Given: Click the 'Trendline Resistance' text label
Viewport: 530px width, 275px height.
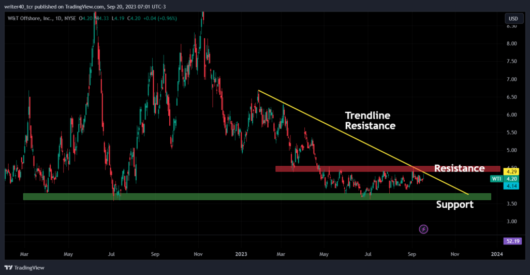Looking at the screenshot, I should click(370, 121).
